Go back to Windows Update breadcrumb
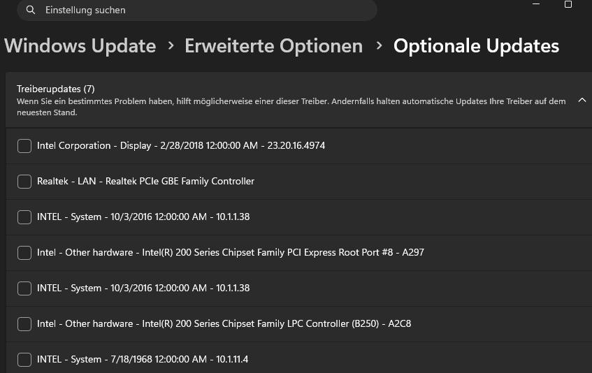This screenshot has width=592, height=373. click(80, 46)
